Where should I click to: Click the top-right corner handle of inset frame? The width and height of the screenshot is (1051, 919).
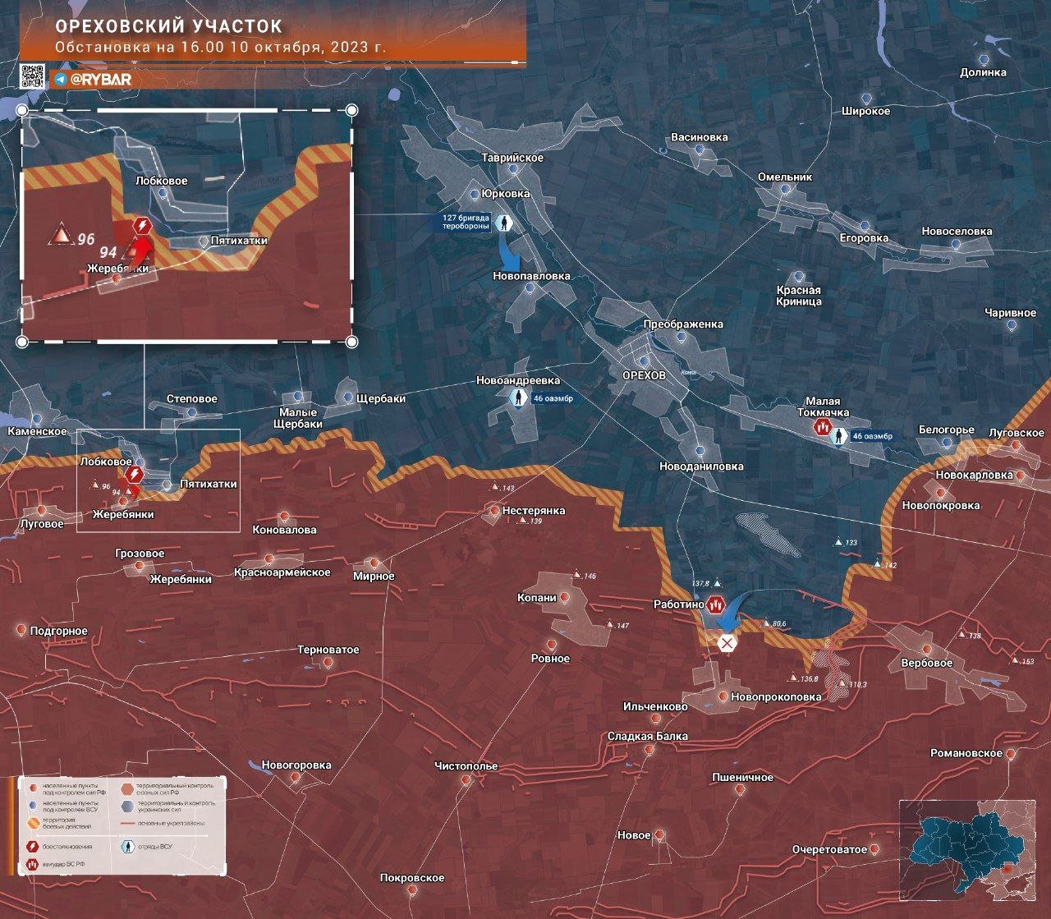pos(352,110)
